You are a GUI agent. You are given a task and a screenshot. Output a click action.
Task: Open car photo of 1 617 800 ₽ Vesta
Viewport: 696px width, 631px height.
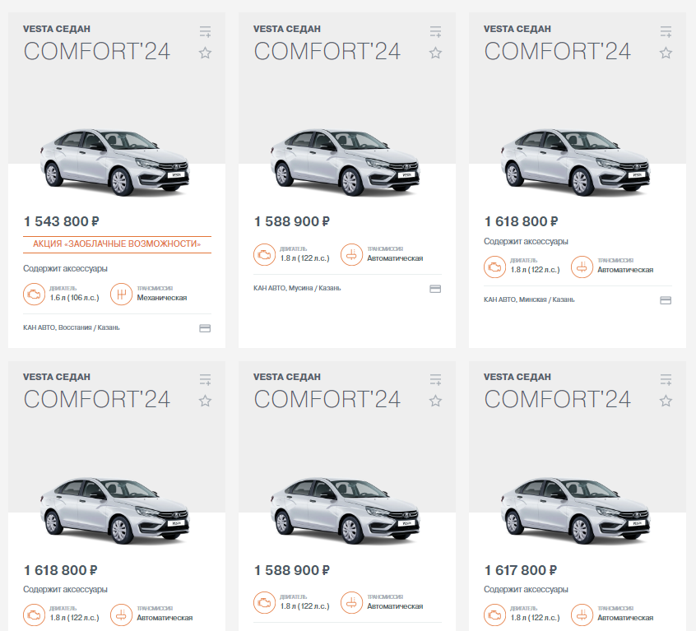pos(576,510)
